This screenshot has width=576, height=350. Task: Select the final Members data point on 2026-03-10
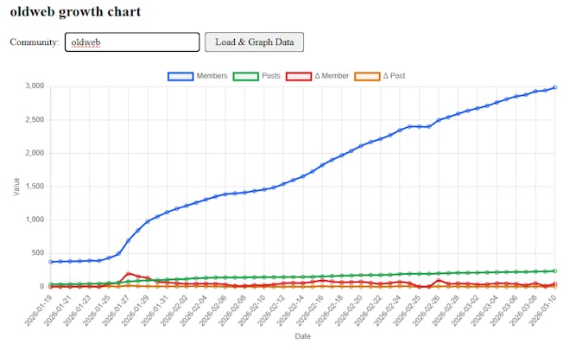[x=555, y=87]
